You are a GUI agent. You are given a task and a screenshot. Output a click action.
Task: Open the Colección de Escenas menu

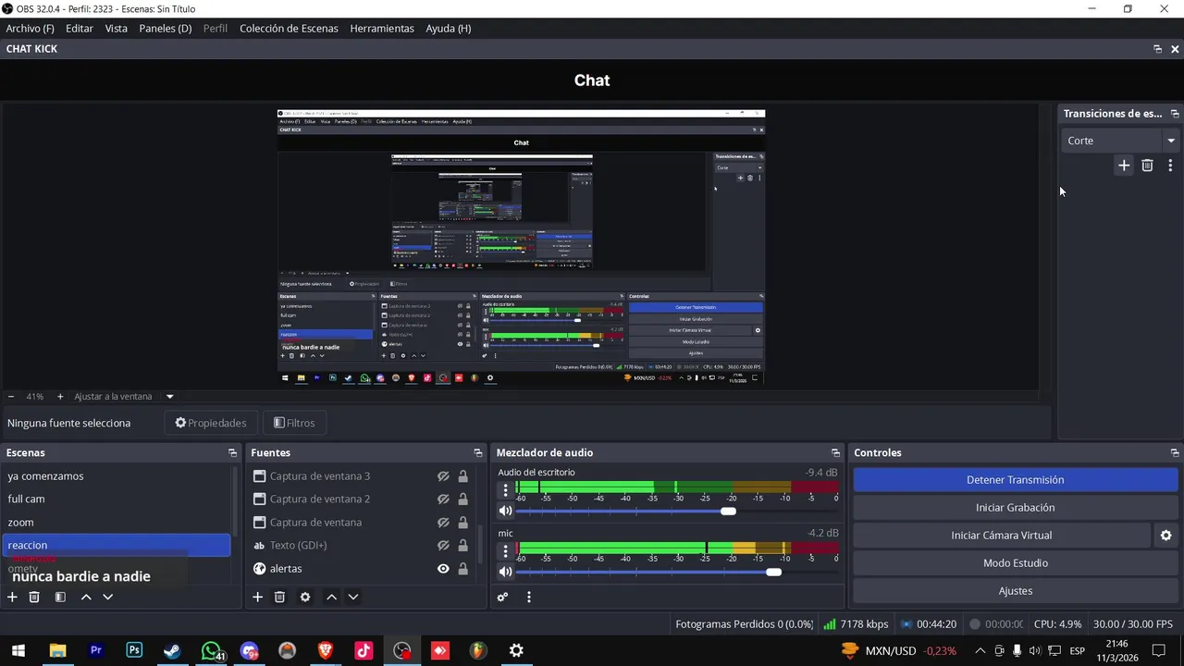pos(289,29)
